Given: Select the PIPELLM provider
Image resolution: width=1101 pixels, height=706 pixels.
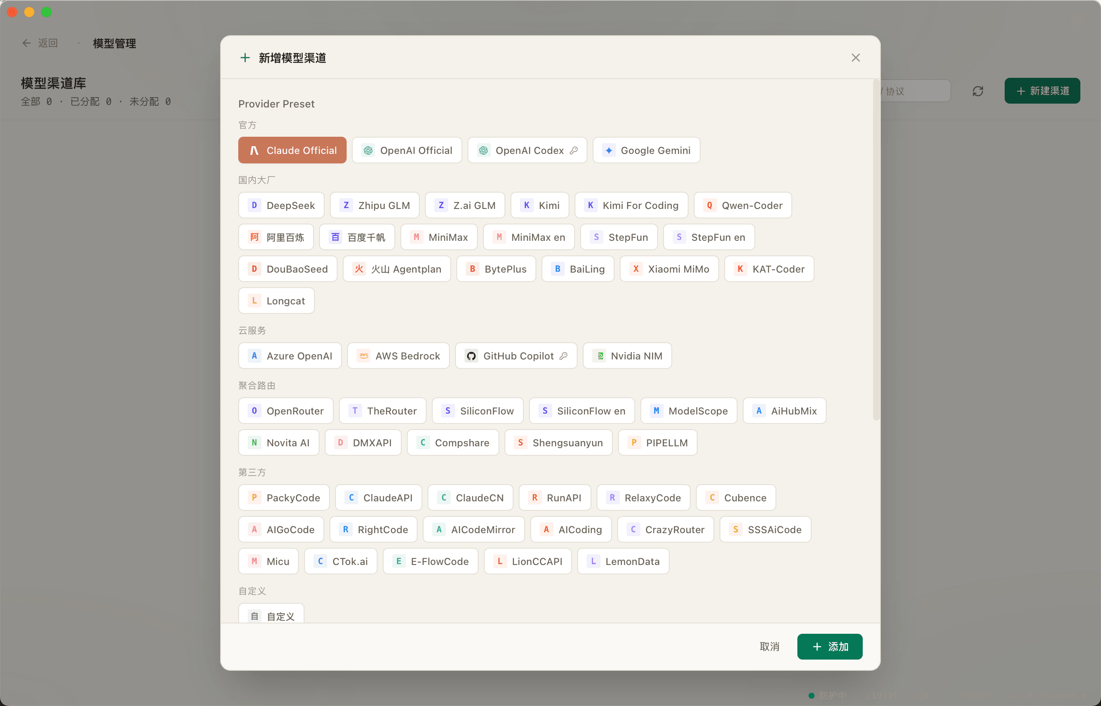Looking at the screenshot, I should [657, 442].
